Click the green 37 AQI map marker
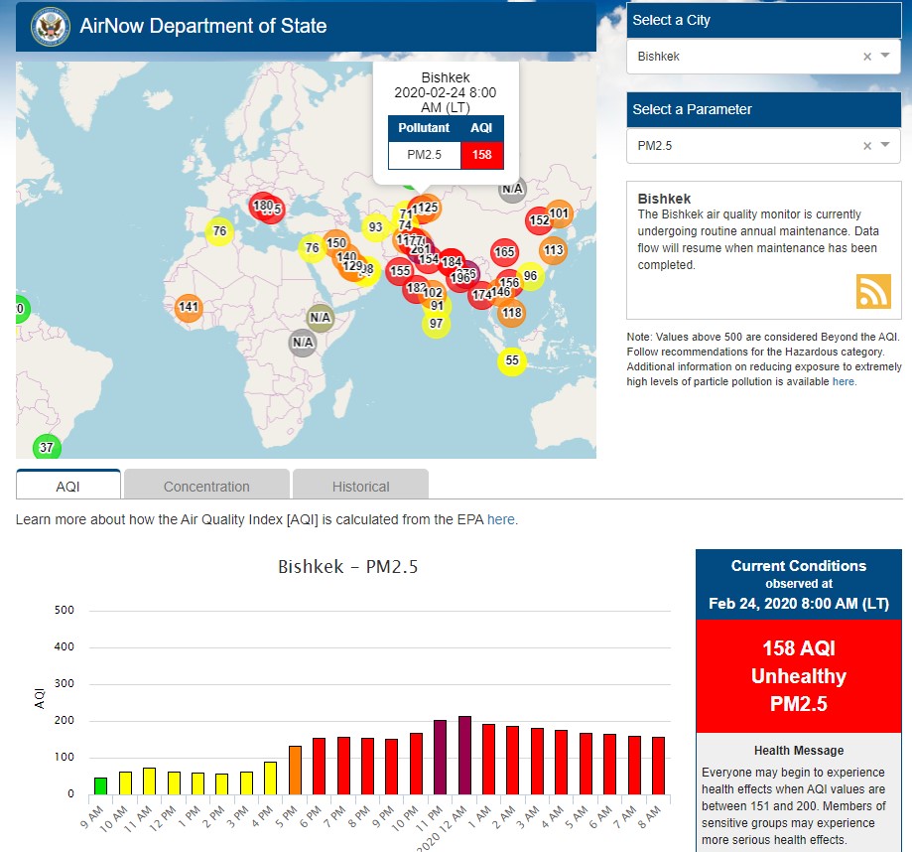This screenshot has width=912, height=852. coord(46,448)
